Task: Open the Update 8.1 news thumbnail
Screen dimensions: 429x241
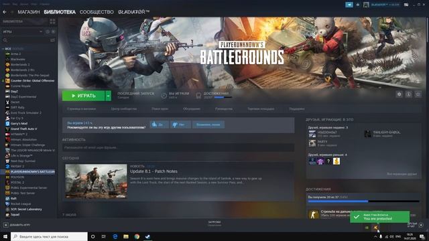Action: (96, 181)
